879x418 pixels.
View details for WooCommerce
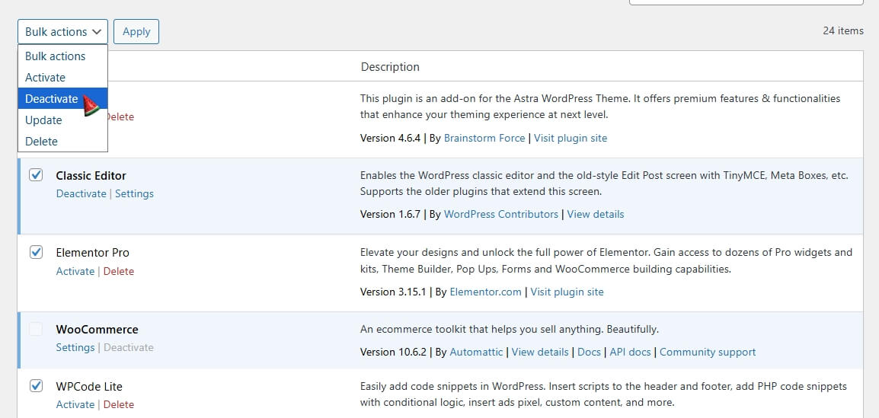540,352
